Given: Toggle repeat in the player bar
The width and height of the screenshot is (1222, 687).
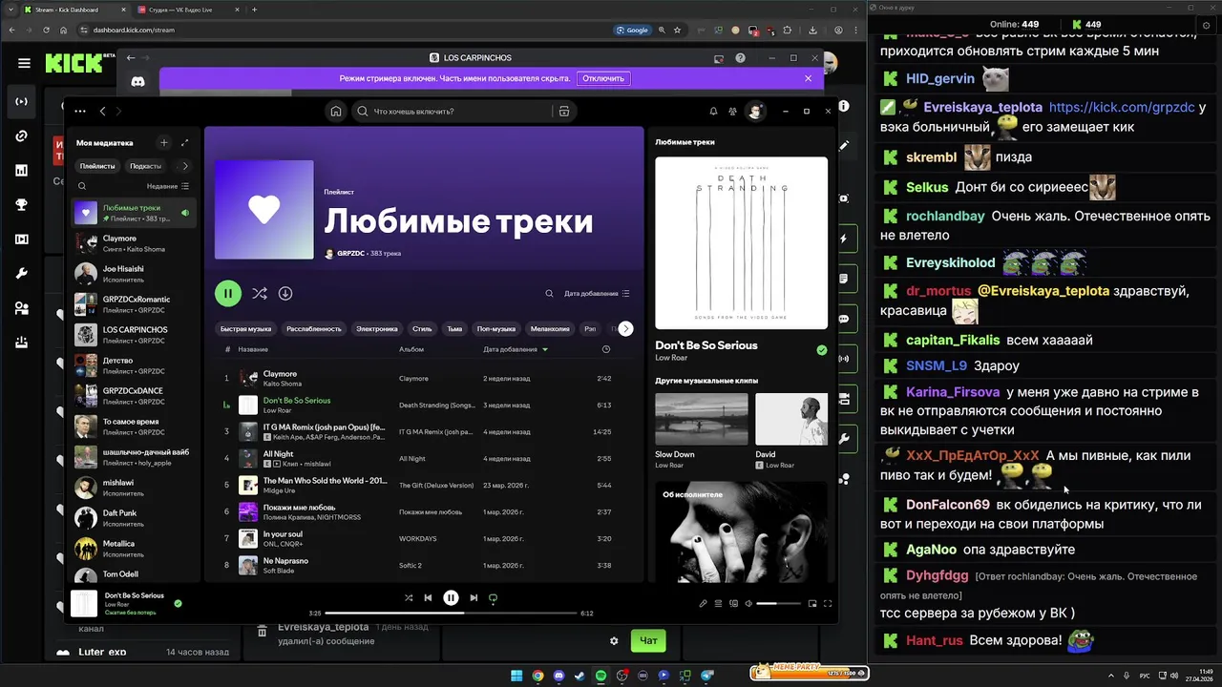Looking at the screenshot, I should point(494,598).
